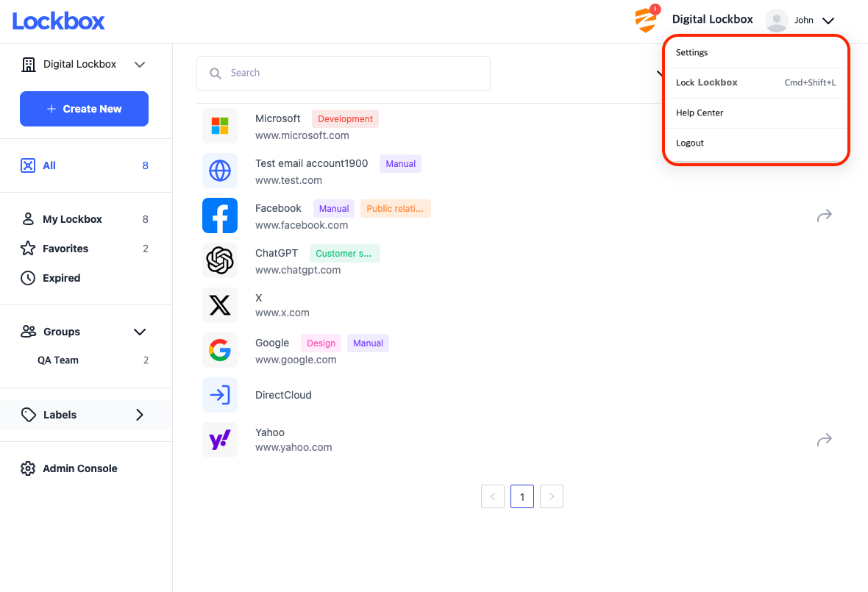This screenshot has width=868, height=592.
Task: Open Help Center from the menu
Action: point(700,113)
